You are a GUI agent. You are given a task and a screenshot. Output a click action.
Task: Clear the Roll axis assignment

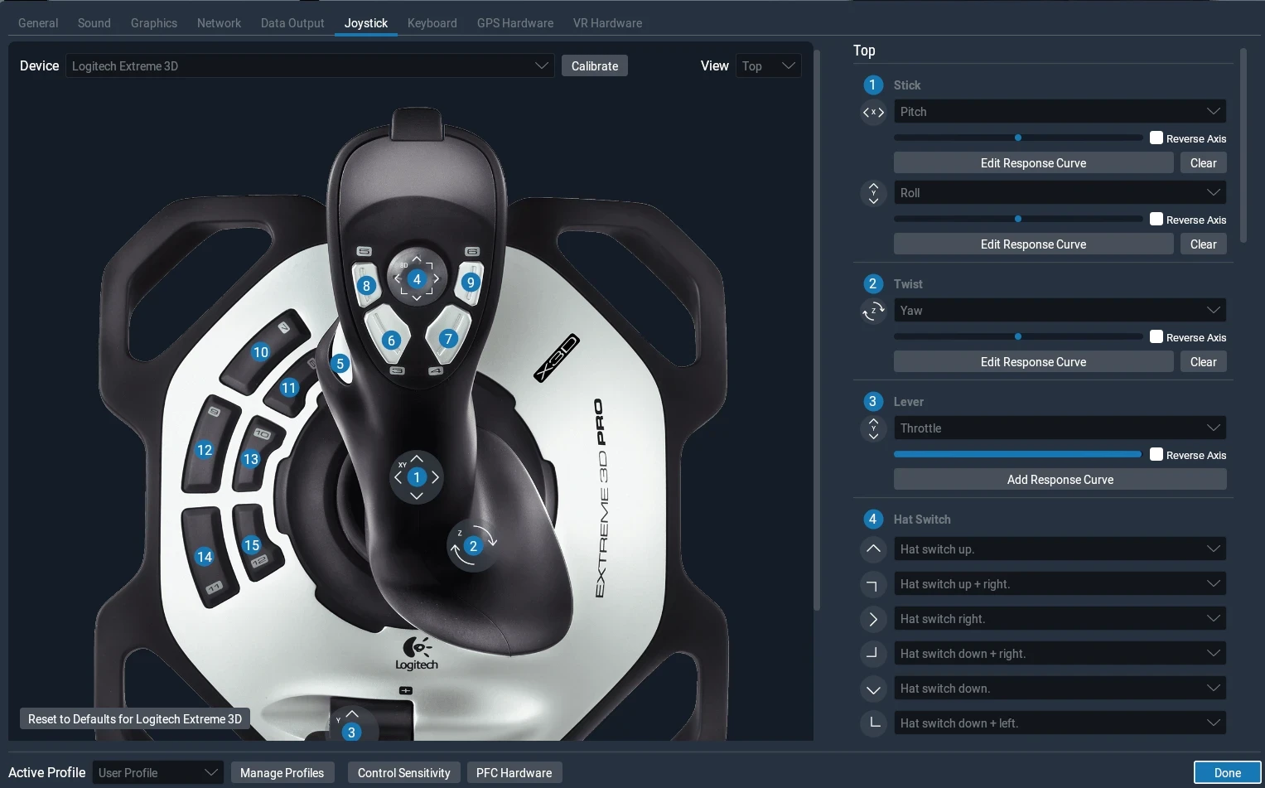click(x=1203, y=244)
